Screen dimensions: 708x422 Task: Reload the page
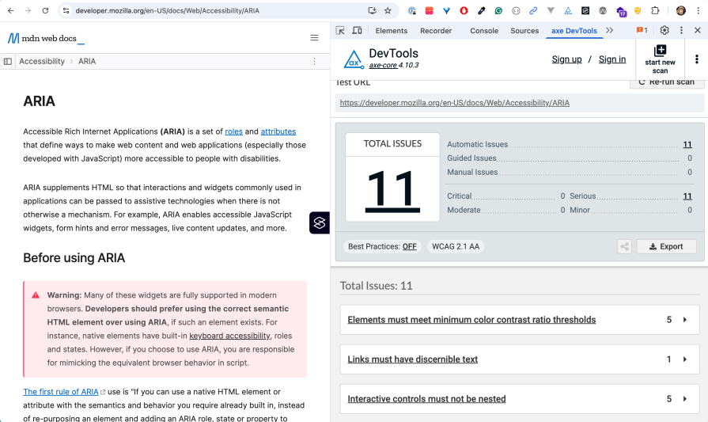coord(45,11)
